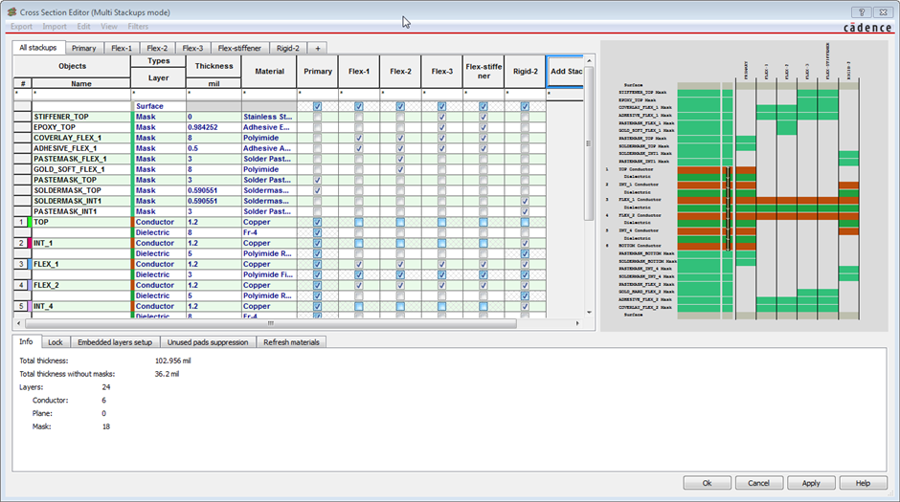900x502 pixels.
Task: Click the Ok button
Action: coord(708,483)
